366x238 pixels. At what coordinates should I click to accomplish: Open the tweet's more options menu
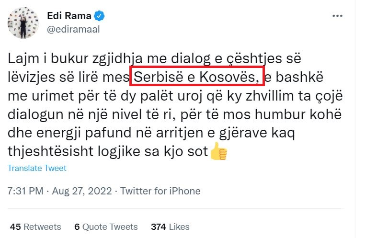click(337, 16)
